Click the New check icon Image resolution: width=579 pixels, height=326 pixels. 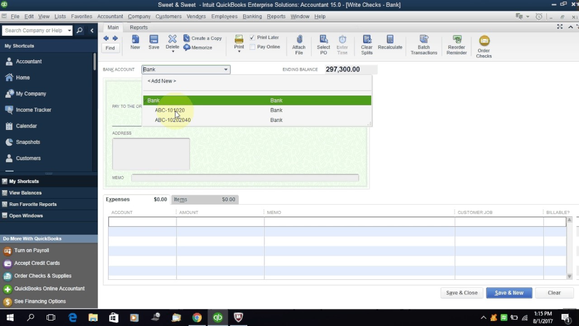[x=135, y=39]
